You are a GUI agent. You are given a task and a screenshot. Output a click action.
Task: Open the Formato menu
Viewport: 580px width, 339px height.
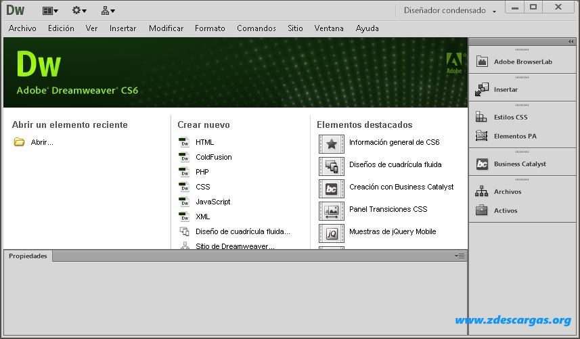[x=210, y=28]
